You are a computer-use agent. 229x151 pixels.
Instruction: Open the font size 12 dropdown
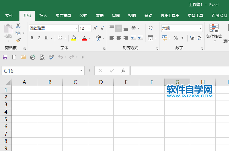(89, 28)
